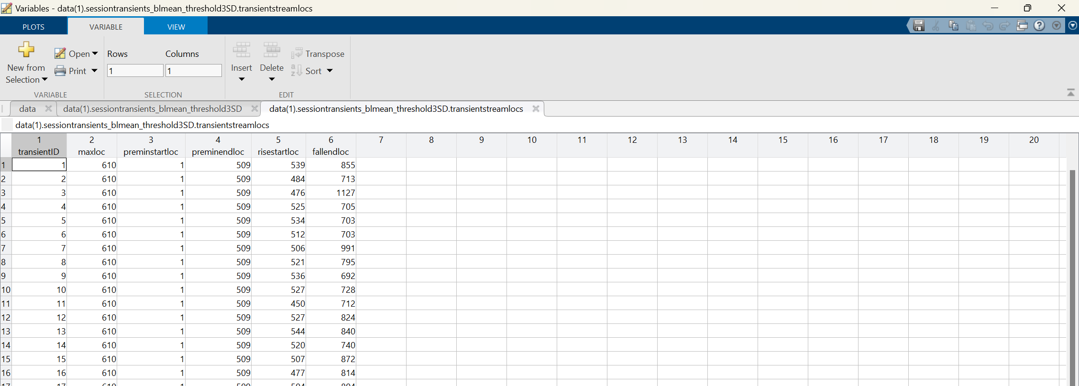
Task: Expand the New from Selection dropdown arrow
Action: (x=44, y=80)
